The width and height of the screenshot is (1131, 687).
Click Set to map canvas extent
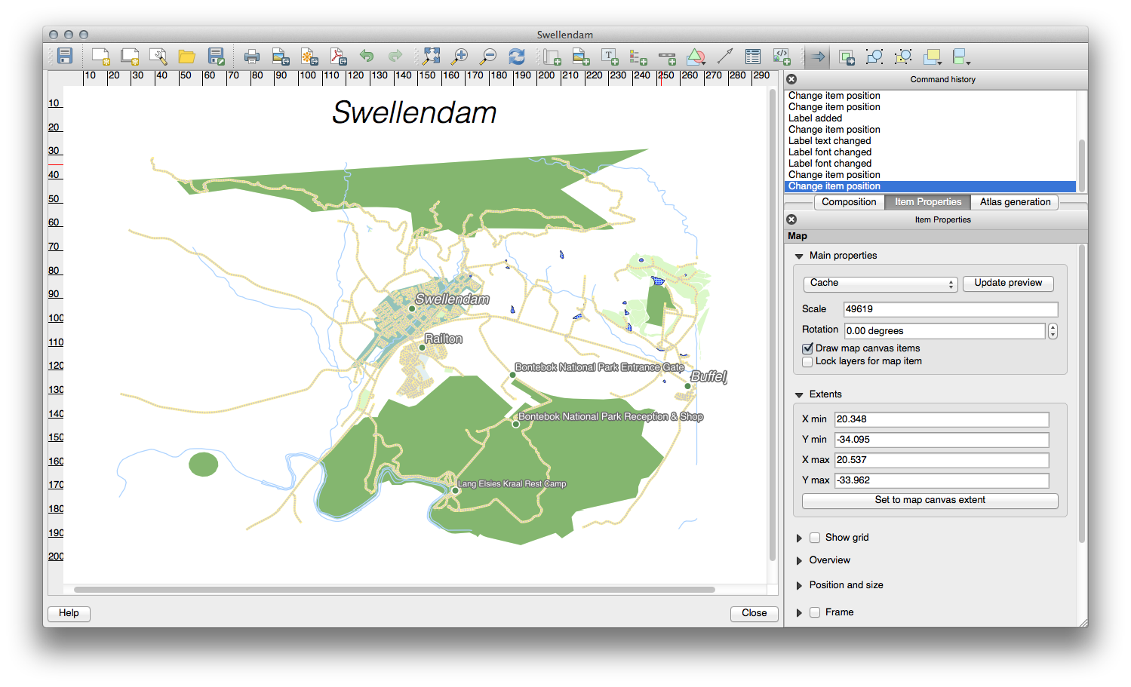(930, 500)
